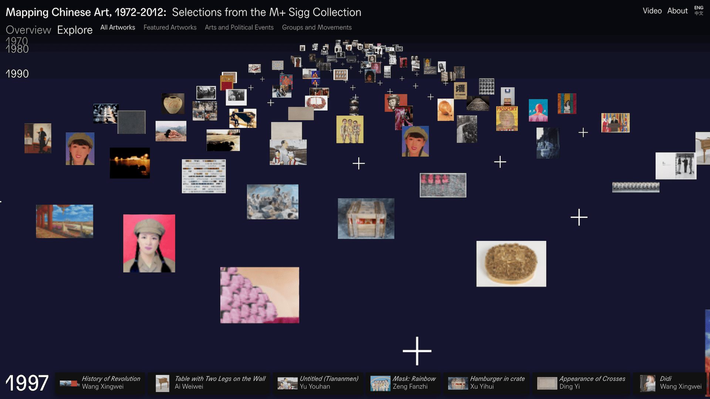710x399 pixels.
Task: Click the plus marker left of the flags podium image
Action: point(583,132)
